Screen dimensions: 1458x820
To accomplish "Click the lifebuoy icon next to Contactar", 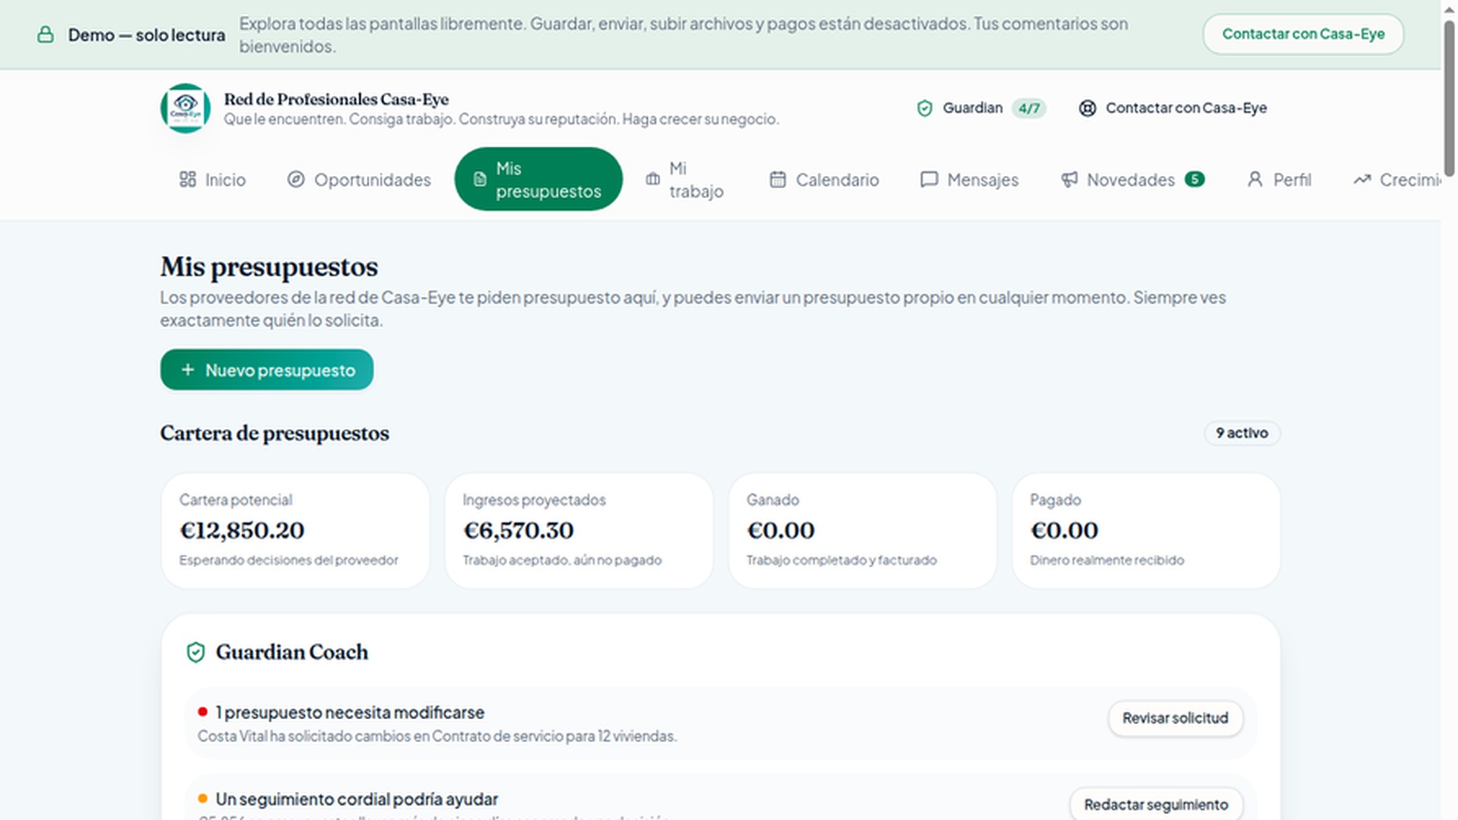I will [x=1087, y=109].
